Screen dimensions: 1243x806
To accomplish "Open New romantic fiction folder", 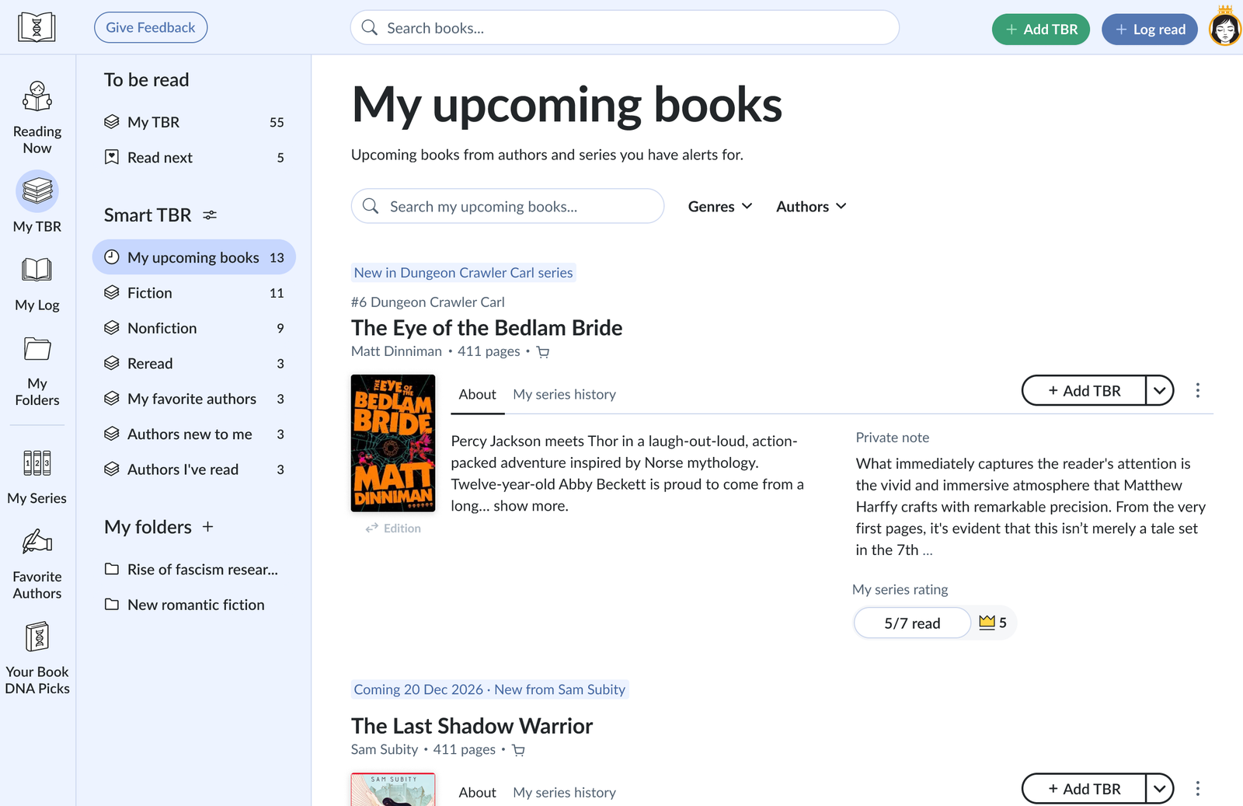I will coord(194,605).
